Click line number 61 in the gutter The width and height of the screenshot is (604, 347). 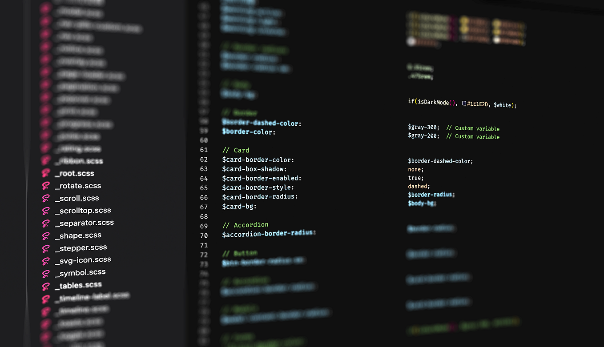click(204, 150)
